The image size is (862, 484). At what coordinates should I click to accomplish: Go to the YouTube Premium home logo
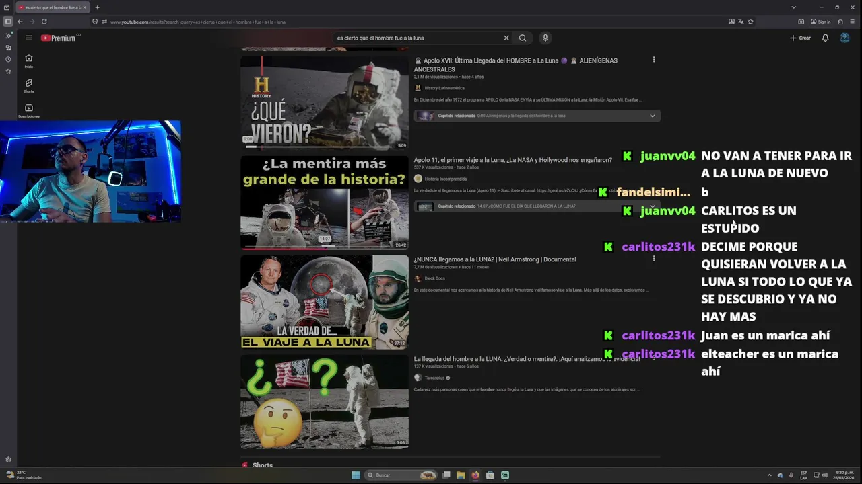click(60, 38)
